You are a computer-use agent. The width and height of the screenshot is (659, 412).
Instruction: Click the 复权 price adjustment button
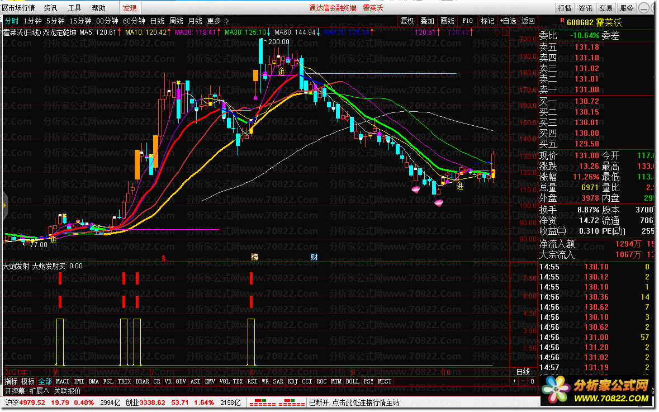coord(407,21)
